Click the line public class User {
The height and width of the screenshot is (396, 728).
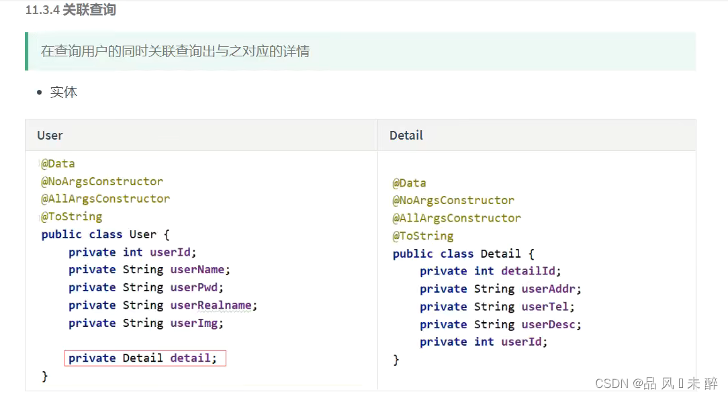click(x=105, y=234)
